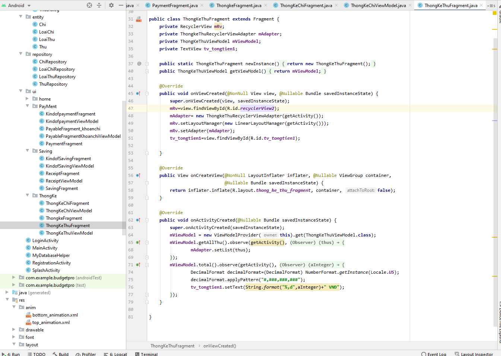Image resolution: width=501 pixels, height=356 pixels.
Task: Click override gutter icon on line 62
Action: click(138, 220)
